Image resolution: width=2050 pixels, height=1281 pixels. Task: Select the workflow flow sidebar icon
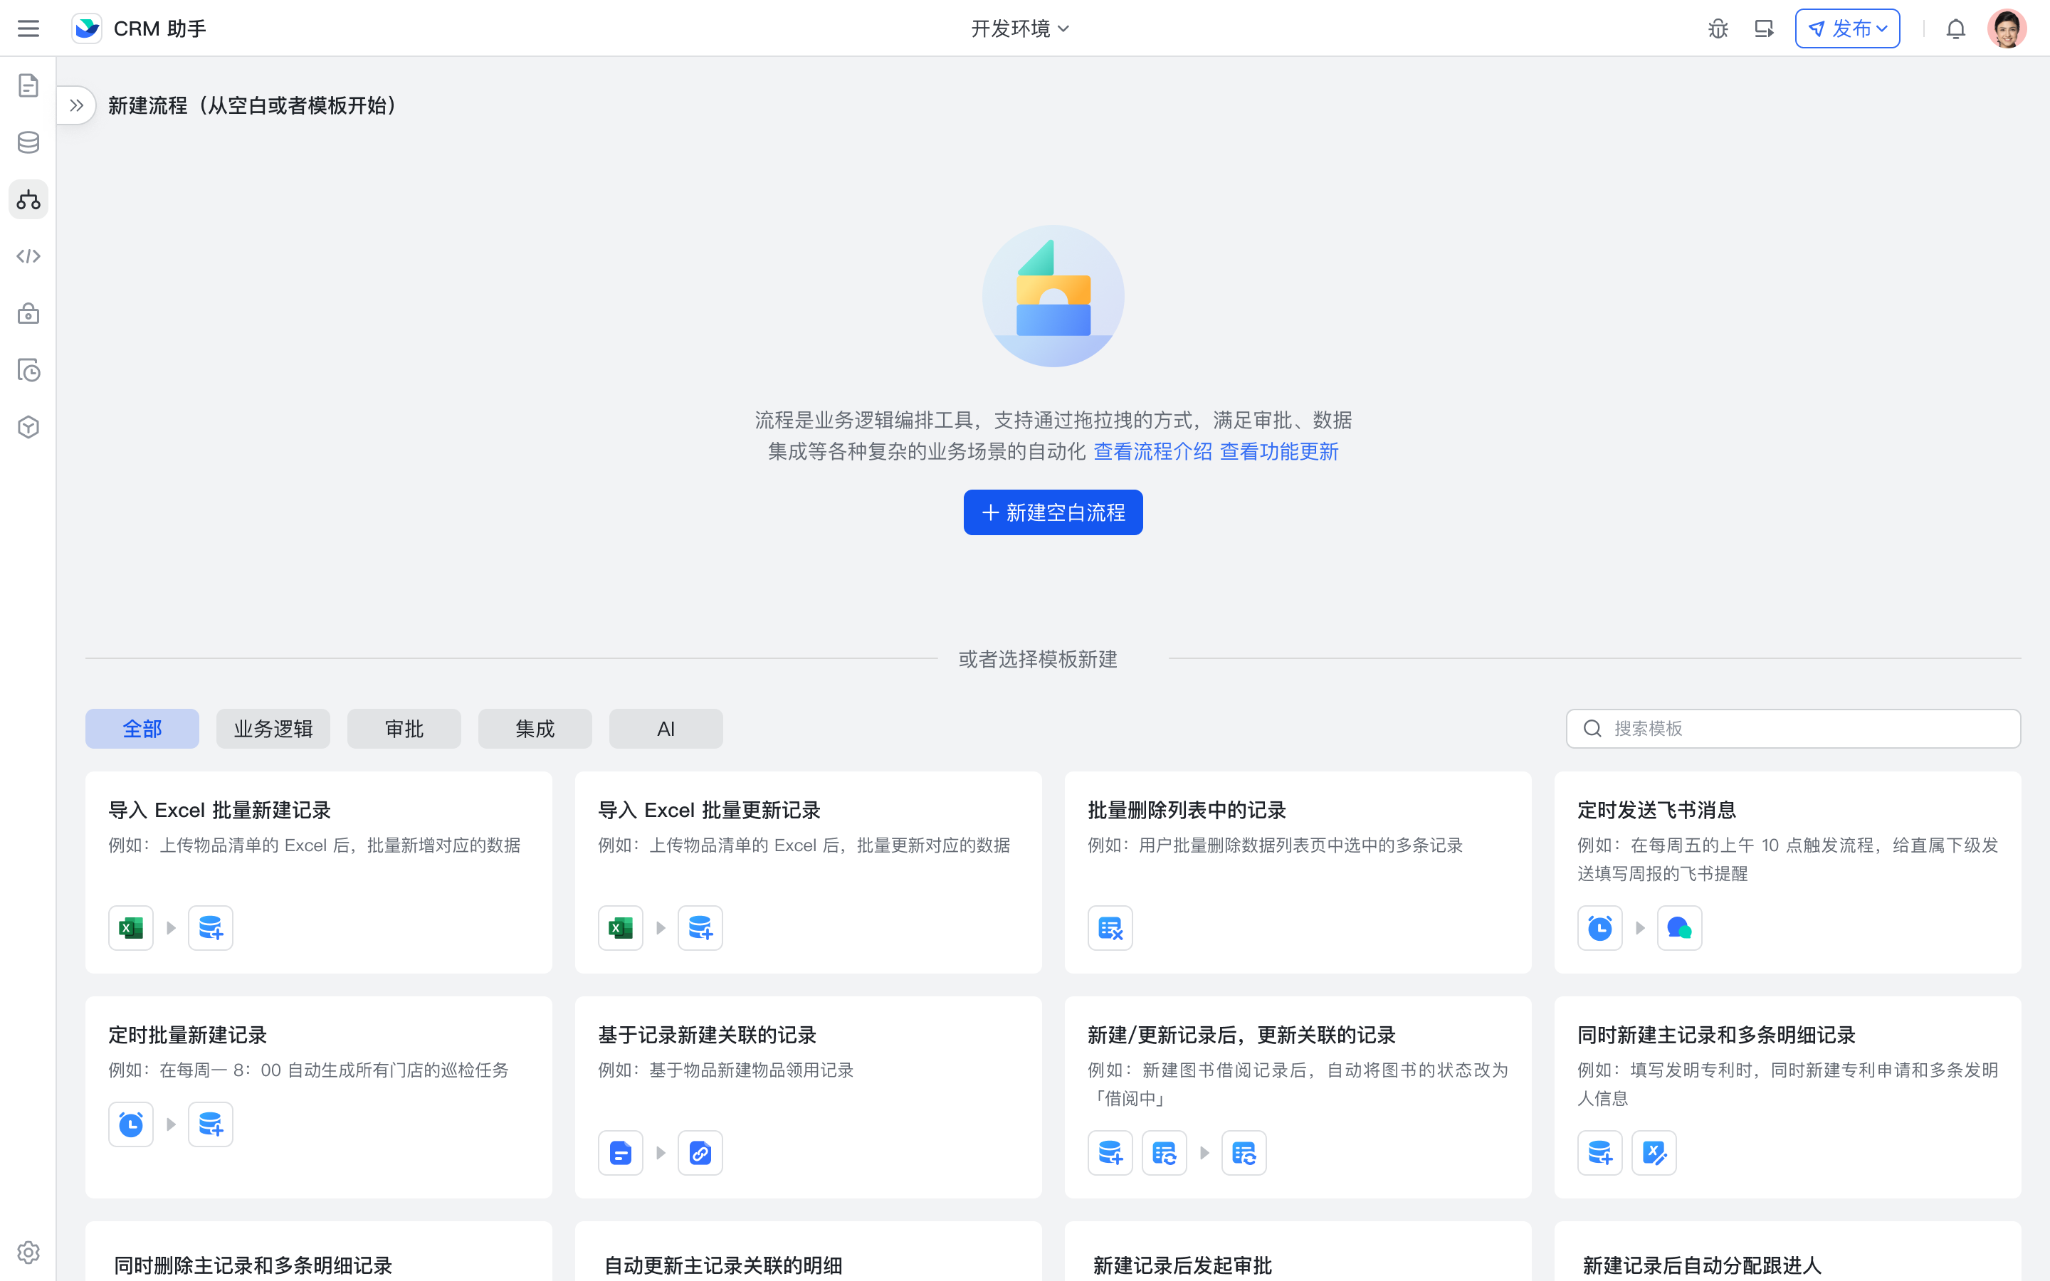(28, 200)
